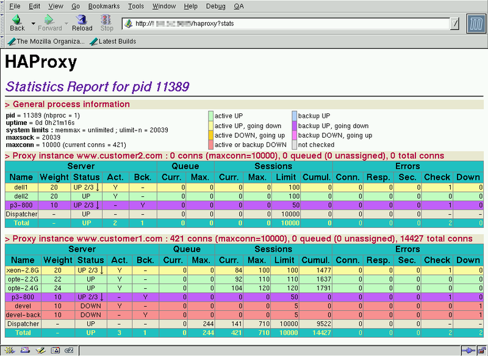Click the Forward navigation button
The height and width of the screenshot is (356, 488).
49,23
